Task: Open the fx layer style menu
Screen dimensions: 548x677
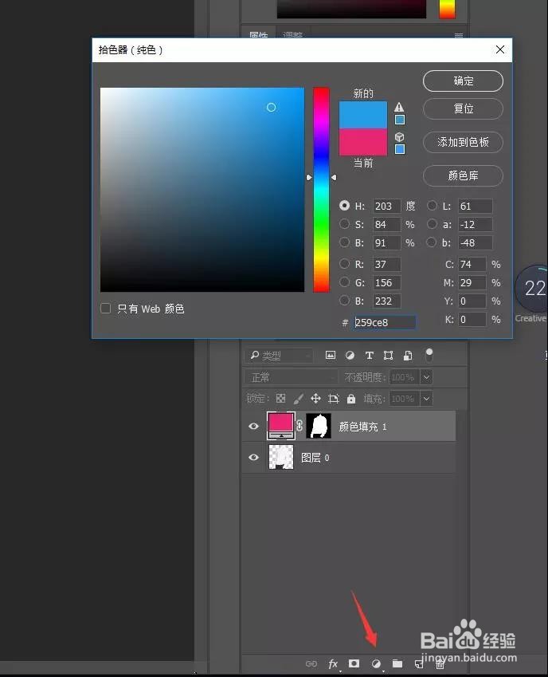Action: click(333, 663)
